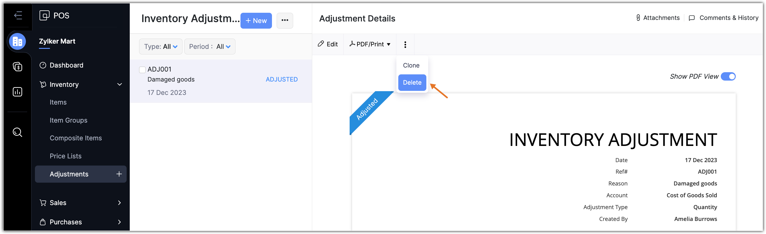The height and width of the screenshot is (234, 766).
Task: Create a new adjustment with the plus icon
Action: click(119, 174)
